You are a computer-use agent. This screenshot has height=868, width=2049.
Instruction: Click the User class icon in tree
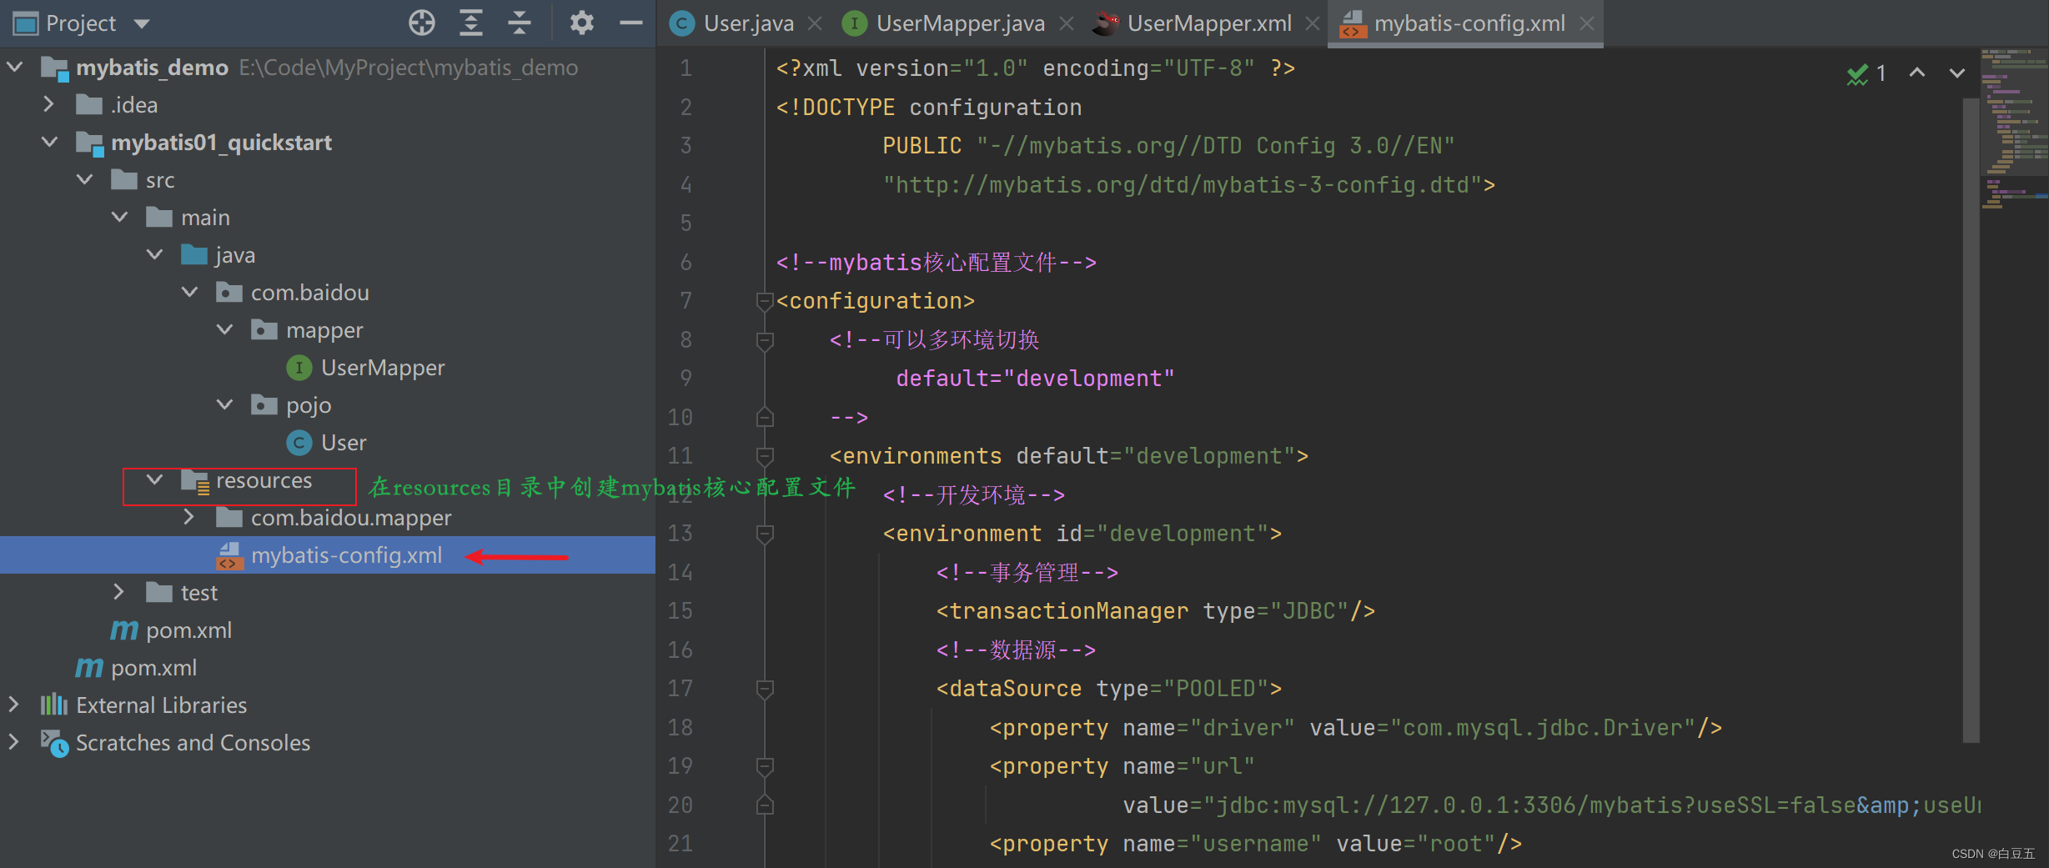299,443
